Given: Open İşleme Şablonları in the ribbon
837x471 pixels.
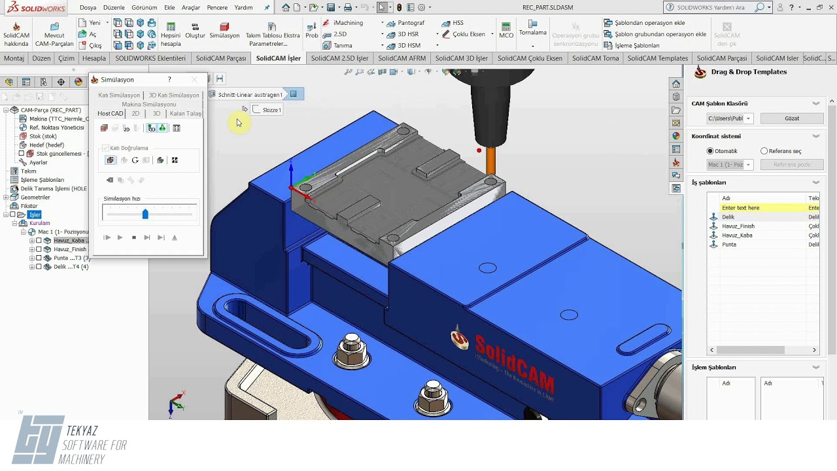Looking at the screenshot, I should coord(631,46).
